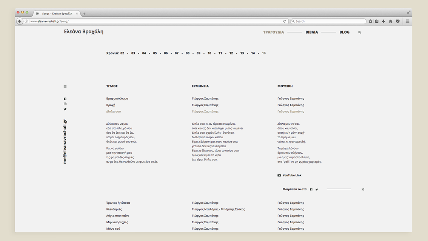The image size is (428, 241).
Task: Share the song on Facebook
Action: tap(311, 190)
